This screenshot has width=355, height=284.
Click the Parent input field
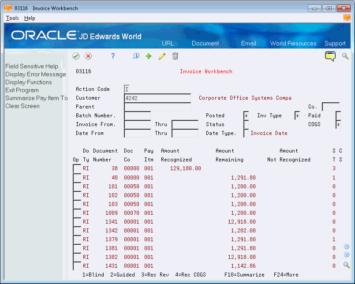click(157, 107)
